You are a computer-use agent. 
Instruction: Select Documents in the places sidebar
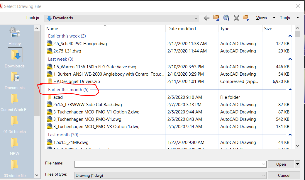[15, 81]
